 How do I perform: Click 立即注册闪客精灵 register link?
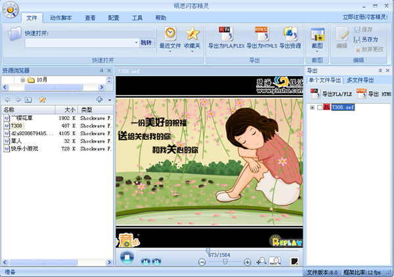365,17
